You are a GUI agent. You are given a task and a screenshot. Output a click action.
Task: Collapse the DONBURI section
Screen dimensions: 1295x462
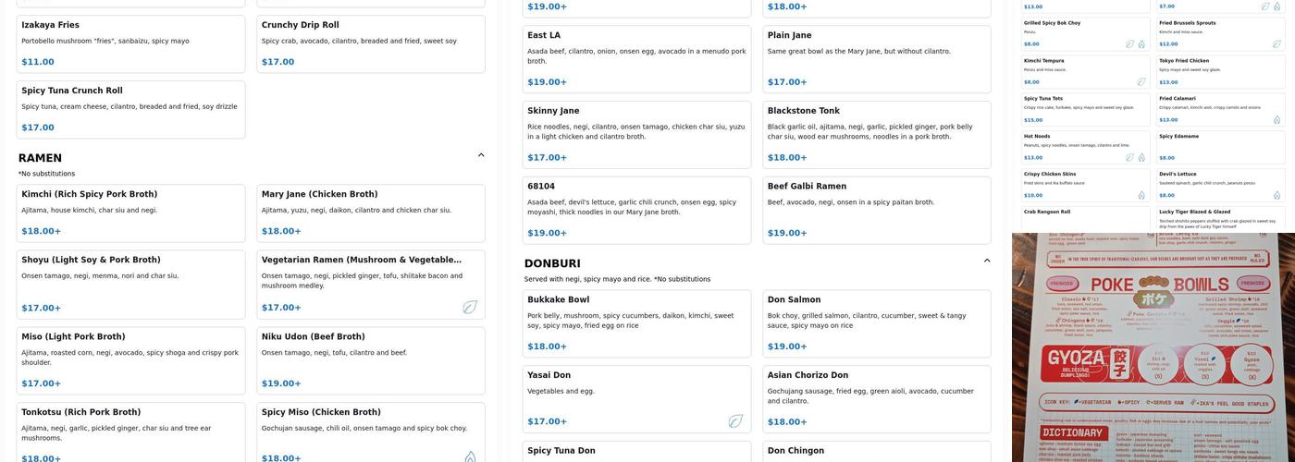(x=987, y=261)
